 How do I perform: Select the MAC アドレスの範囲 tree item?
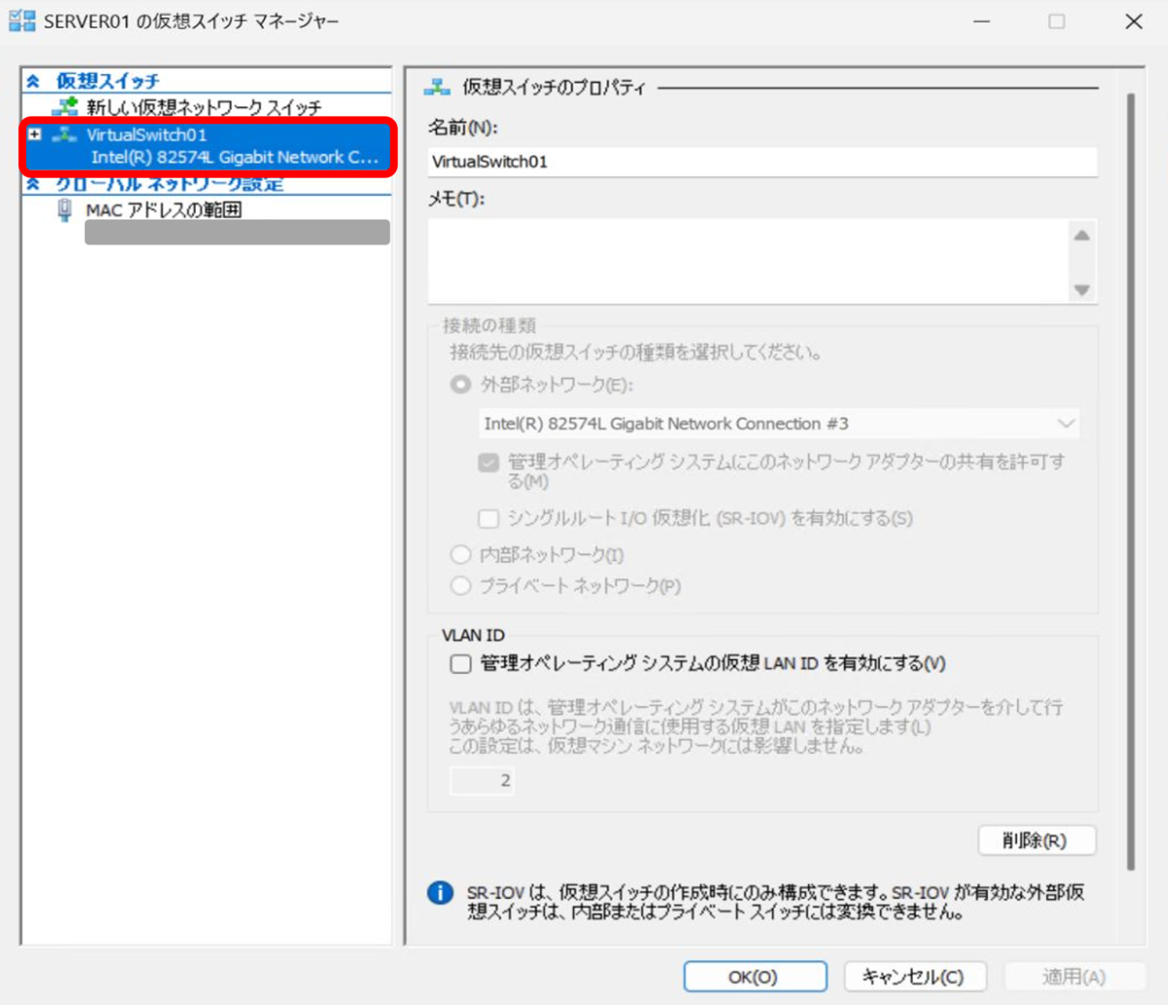[x=164, y=209]
